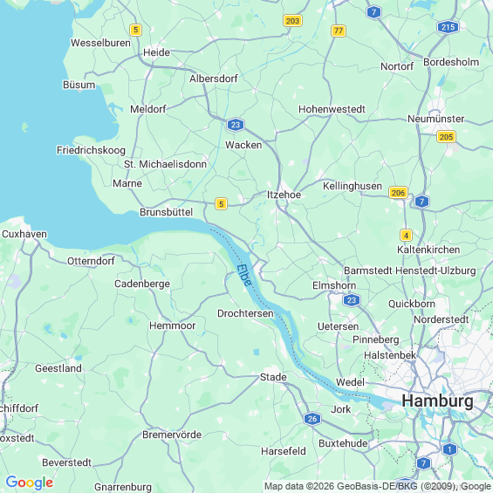Click the yellow 77 road shield

(x=339, y=31)
